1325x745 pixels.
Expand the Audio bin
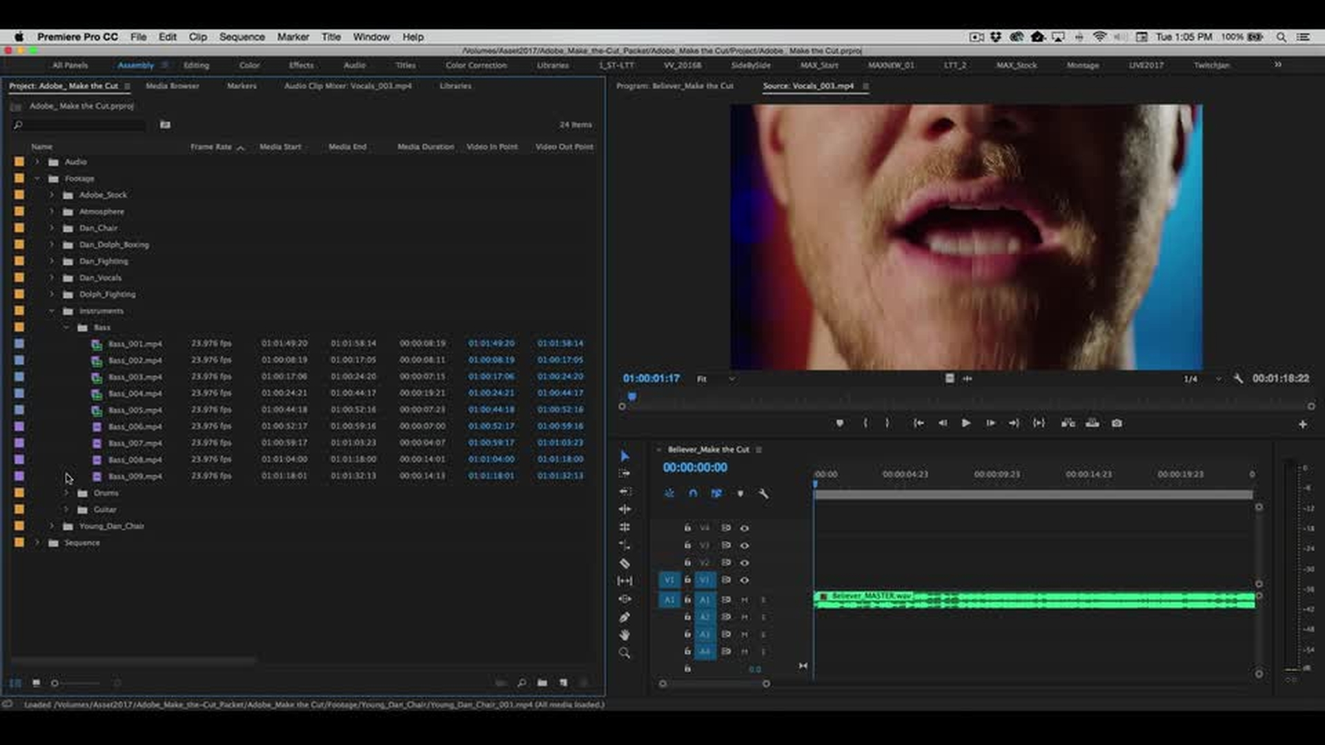click(x=37, y=162)
